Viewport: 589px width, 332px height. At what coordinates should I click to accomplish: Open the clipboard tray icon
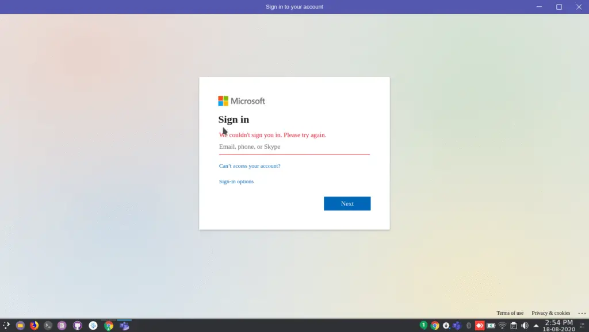click(514, 326)
